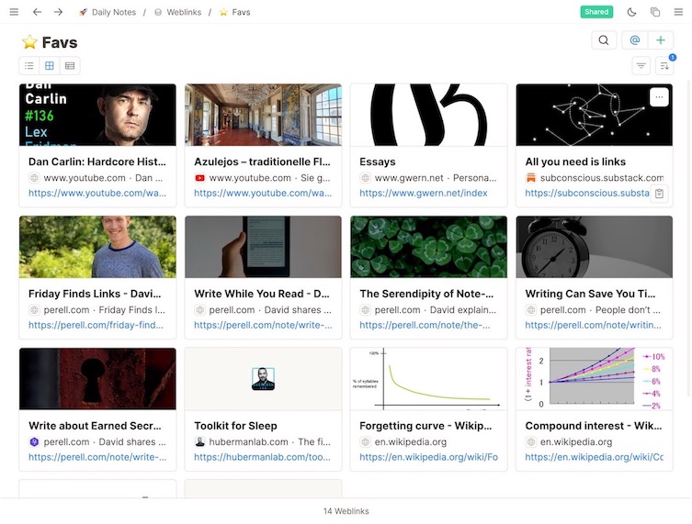Open the alarm clock thumbnail
This screenshot has width=692, height=524.
(x=594, y=247)
